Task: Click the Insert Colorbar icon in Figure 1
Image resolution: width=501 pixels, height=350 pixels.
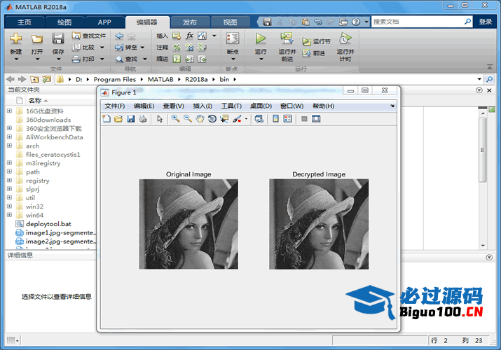Action: [x=275, y=119]
